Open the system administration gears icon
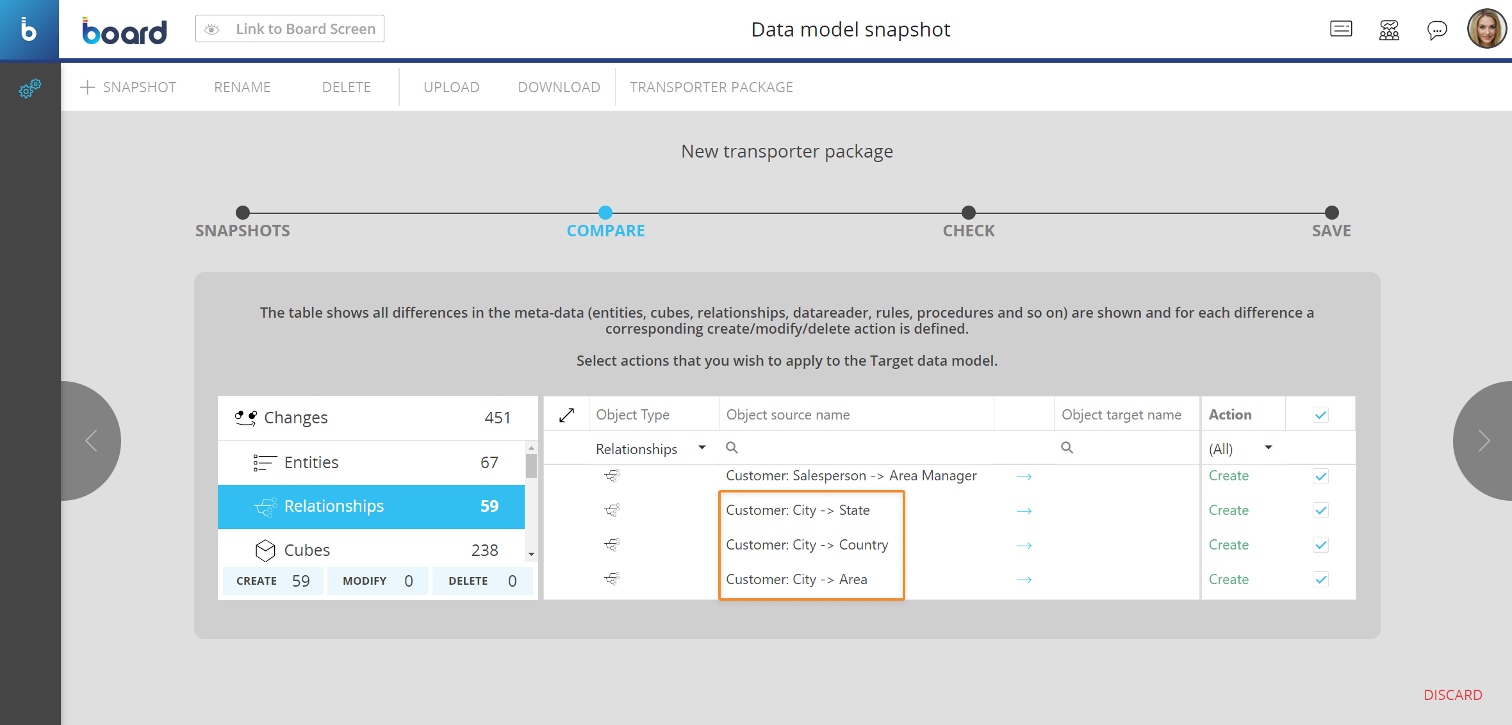1512x725 pixels. pyautogui.click(x=29, y=88)
